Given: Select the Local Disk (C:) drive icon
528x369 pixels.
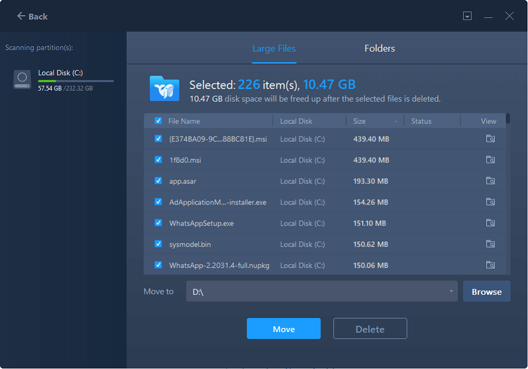Looking at the screenshot, I should coord(22,79).
